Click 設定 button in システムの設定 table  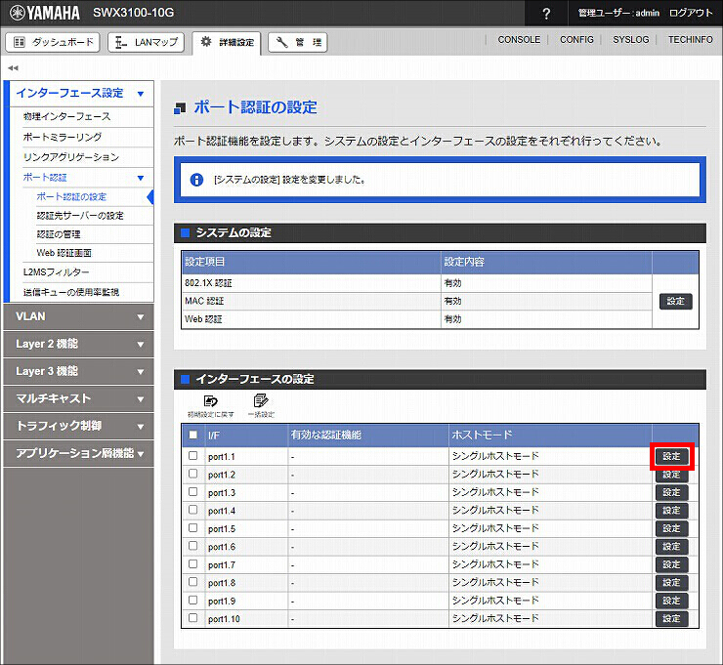click(x=675, y=302)
